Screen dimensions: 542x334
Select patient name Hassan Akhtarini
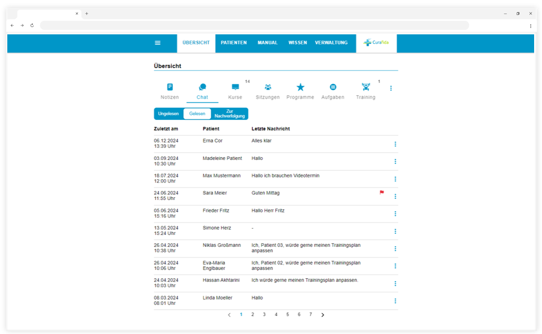(x=221, y=280)
